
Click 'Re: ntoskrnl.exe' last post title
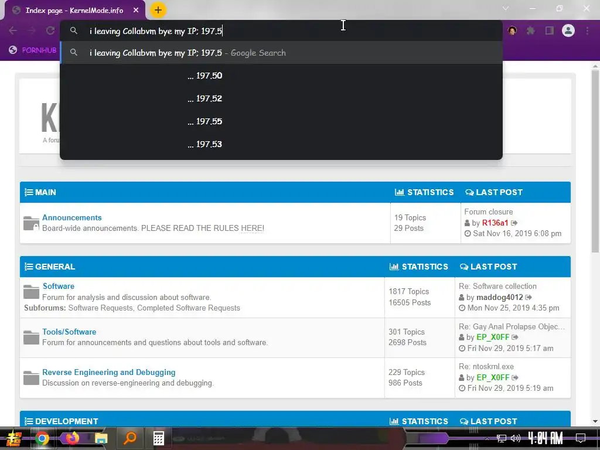tap(486, 367)
